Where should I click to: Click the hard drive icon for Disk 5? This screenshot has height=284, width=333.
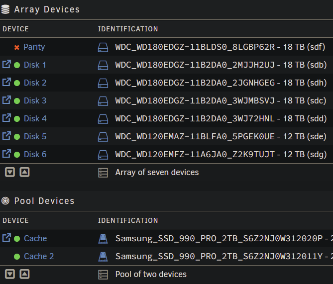coord(103,137)
